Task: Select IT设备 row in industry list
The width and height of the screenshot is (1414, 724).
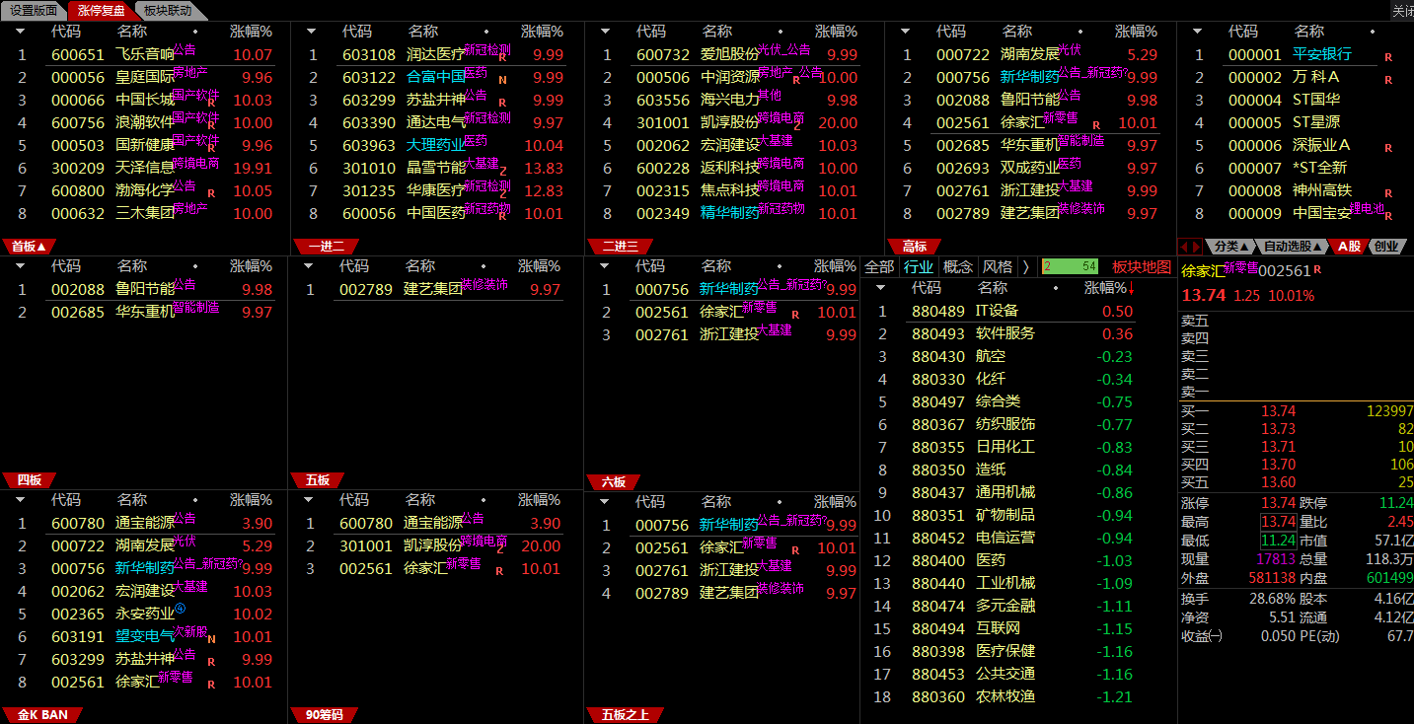Action: 1017,311
